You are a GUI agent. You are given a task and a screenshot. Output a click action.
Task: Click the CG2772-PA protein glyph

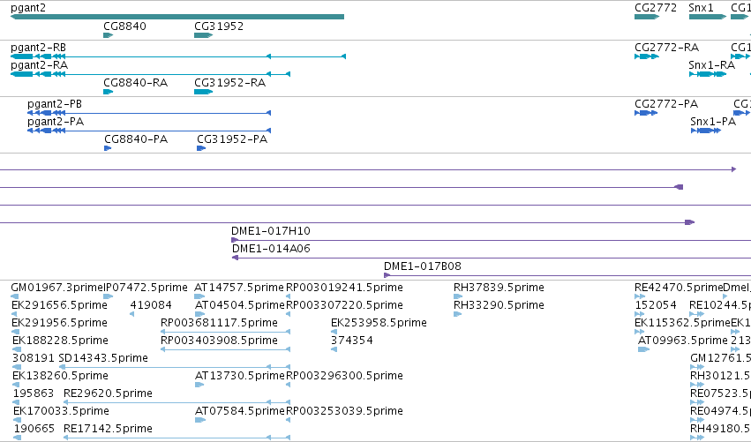pos(646,113)
